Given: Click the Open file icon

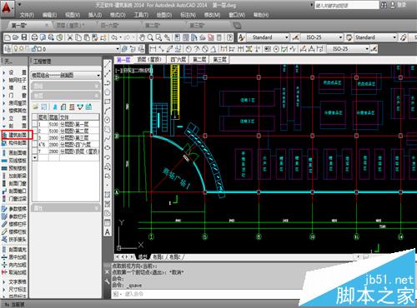Looking at the screenshot, I should pos(16,37).
